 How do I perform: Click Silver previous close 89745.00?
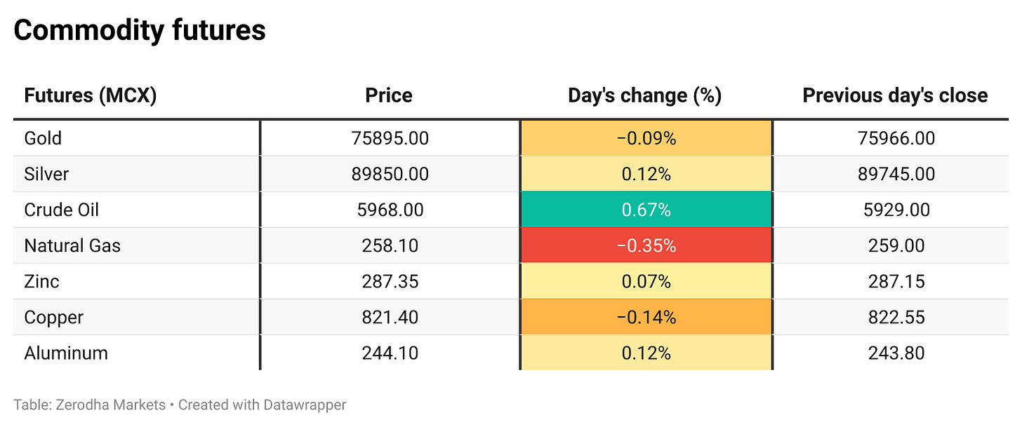896,174
